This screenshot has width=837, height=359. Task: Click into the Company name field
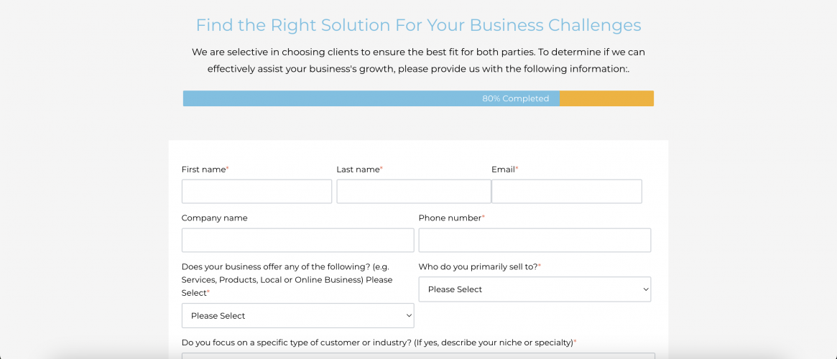coord(297,240)
